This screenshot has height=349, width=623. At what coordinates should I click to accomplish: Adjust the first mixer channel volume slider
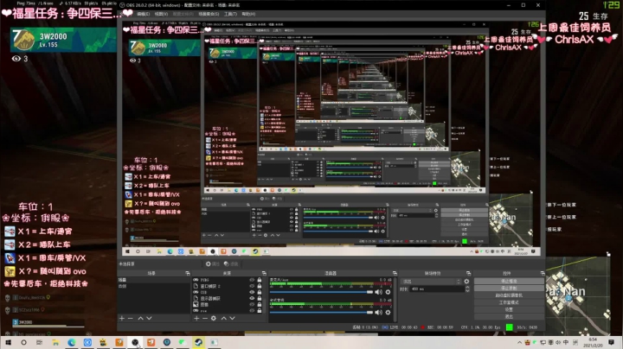[321, 292]
